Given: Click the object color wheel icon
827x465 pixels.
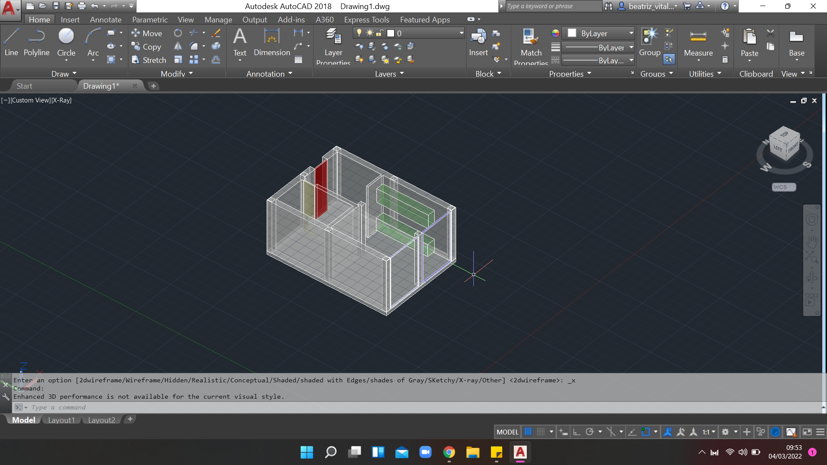Looking at the screenshot, I should pos(555,33).
